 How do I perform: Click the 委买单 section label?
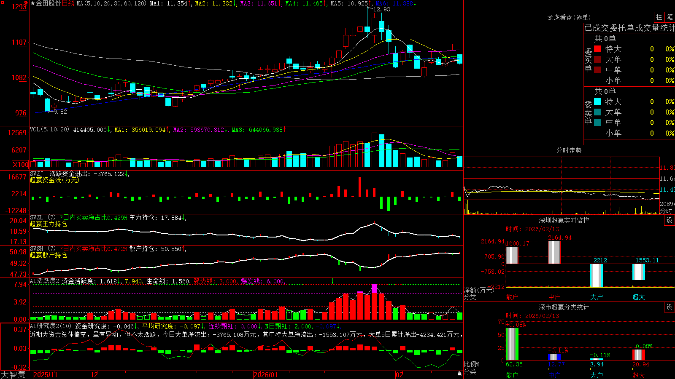pos(588,60)
